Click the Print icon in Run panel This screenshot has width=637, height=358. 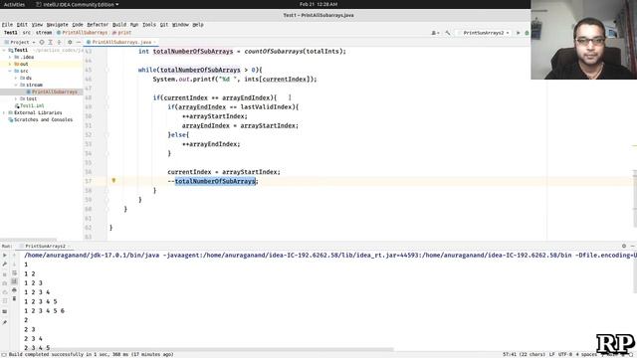click(14, 289)
